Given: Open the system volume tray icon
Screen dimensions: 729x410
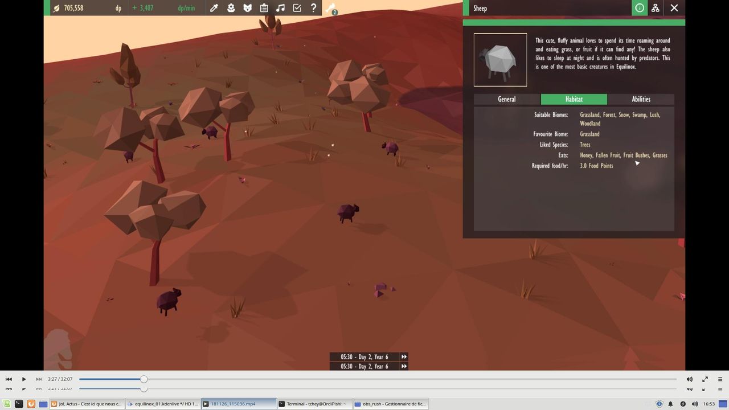Looking at the screenshot, I should (695, 404).
